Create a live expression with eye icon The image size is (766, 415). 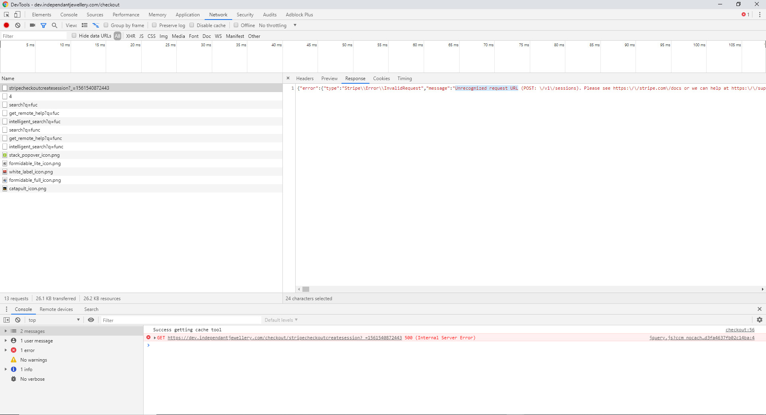(91, 320)
